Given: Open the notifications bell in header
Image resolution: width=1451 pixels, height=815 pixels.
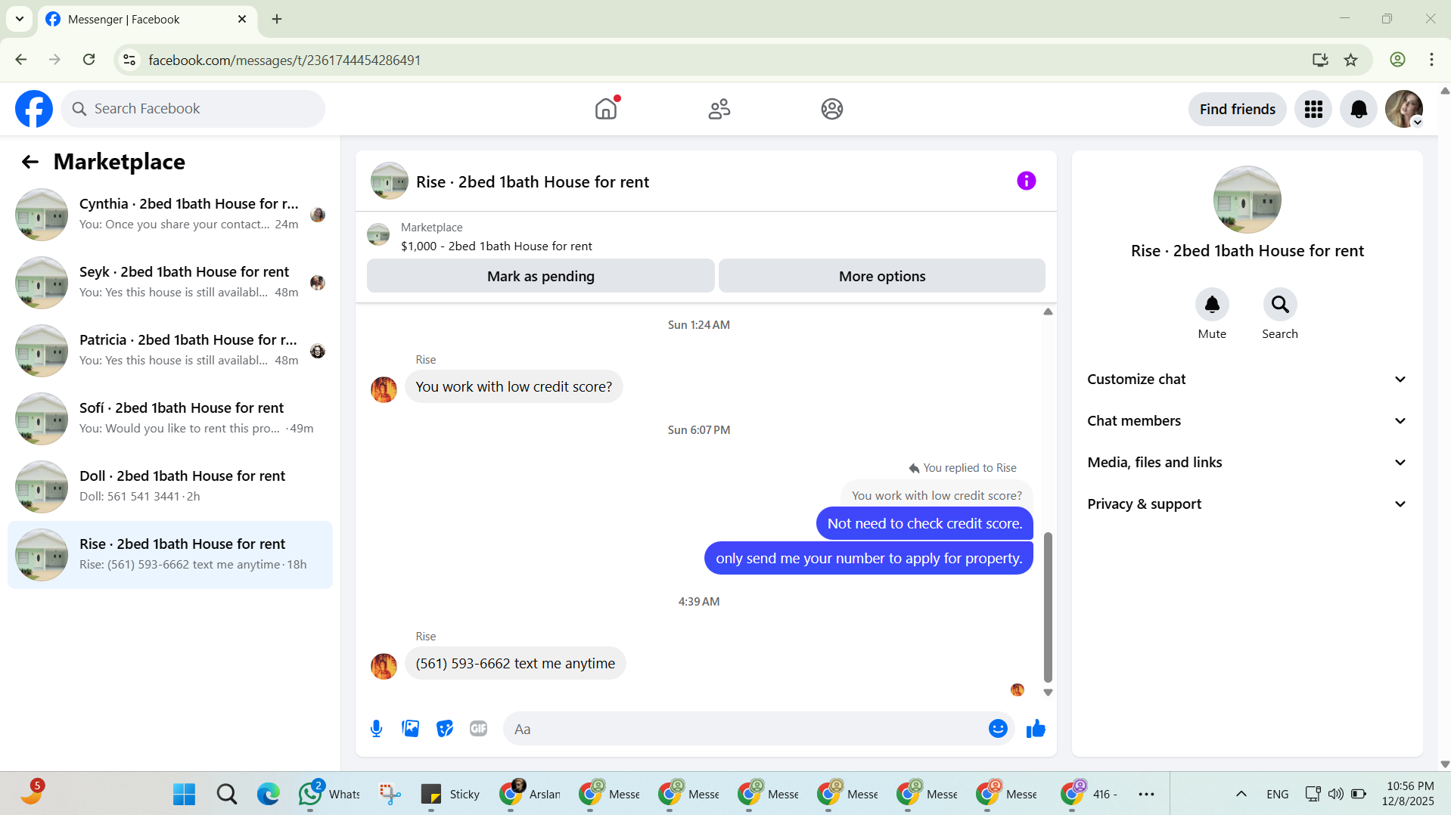Looking at the screenshot, I should (x=1359, y=110).
